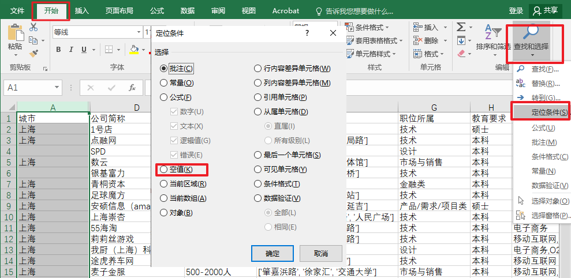
Task: Click the Select All corner triangle
Action: coord(12,107)
